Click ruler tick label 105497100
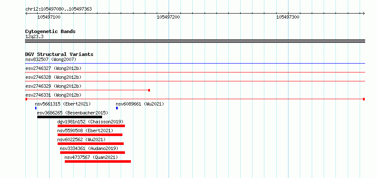Image resolution: width=377 pixels, height=178 pixels. (49, 17)
